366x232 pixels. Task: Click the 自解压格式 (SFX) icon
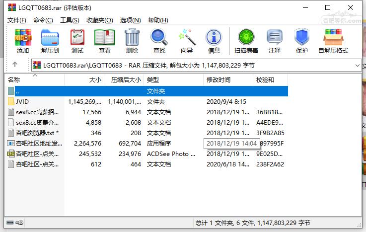click(333, 37)
